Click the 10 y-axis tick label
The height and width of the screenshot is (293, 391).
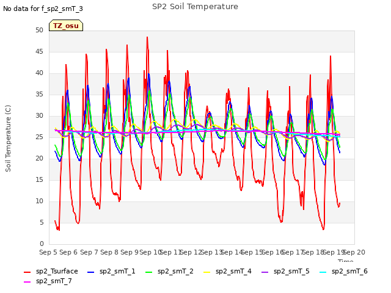[39, 201]
